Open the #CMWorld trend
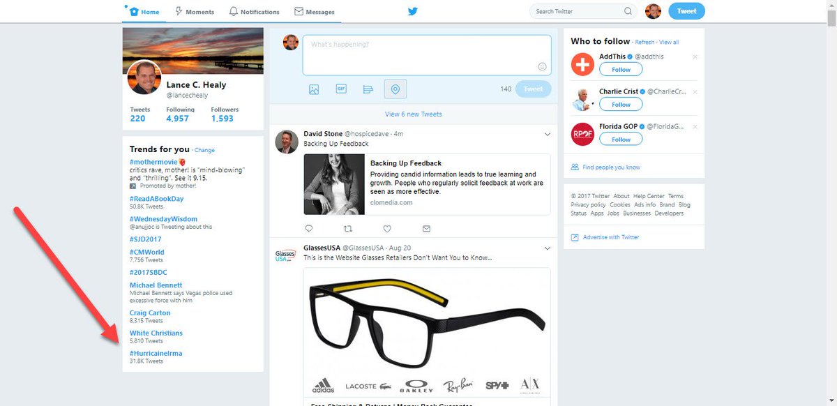Viewport: 837px width, 406px height. point(146,252)
